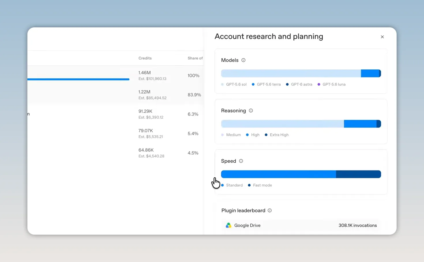The width and height of the screenshot is (424, 262).
Task: Click the blue usage bar in first row
Action: pyautogui.click(x=78, y=79)
